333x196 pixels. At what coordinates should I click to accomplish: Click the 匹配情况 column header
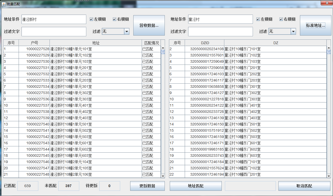[152, 43]
